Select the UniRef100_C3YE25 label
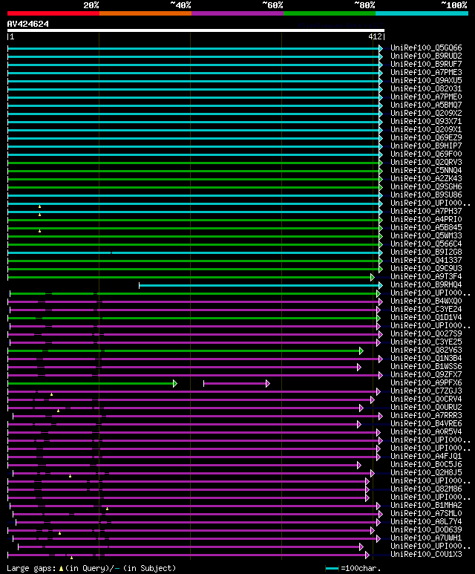The height and width of the screenshot is (574, 475). tap(426, 342)
